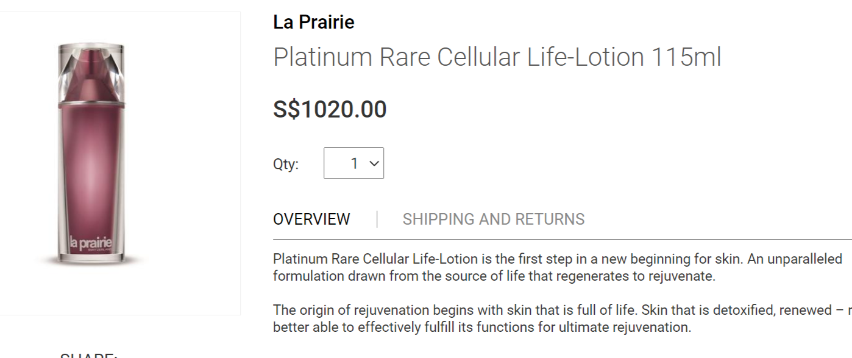Open the Qty quantity dropdown

[353, 163]
